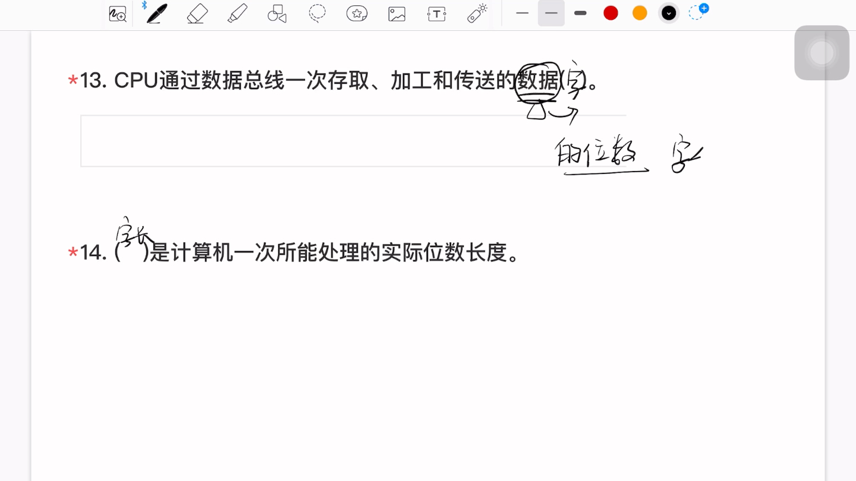Viewport: 856px width, 481px height.
Task: Click question 14 text about 实际位数长度
Action: (318, 252)
